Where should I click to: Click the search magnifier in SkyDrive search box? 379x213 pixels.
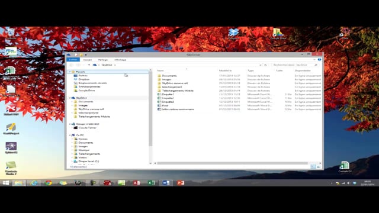click(x=316, y=65)
